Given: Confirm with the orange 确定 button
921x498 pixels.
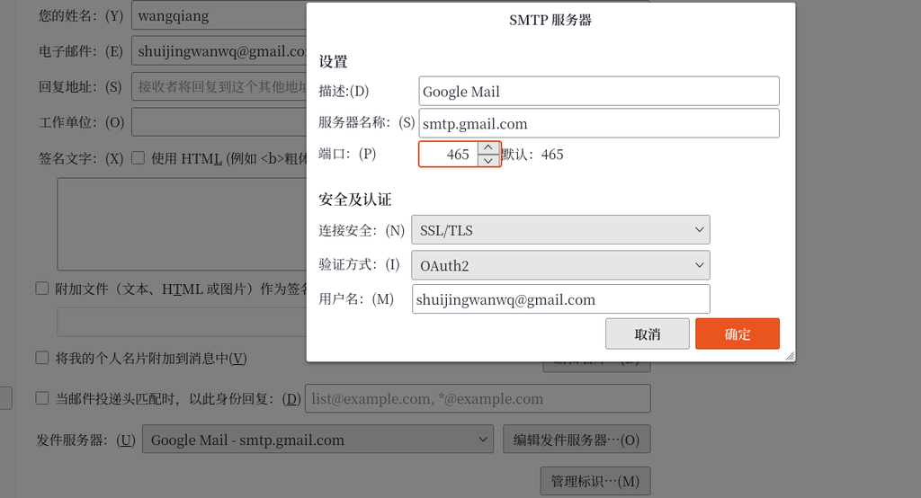Looking at the screenshot, I should 738,334.
